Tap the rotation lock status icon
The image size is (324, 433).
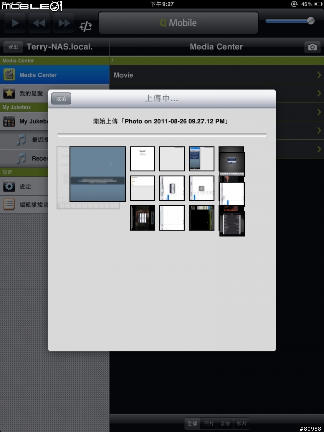294,4
